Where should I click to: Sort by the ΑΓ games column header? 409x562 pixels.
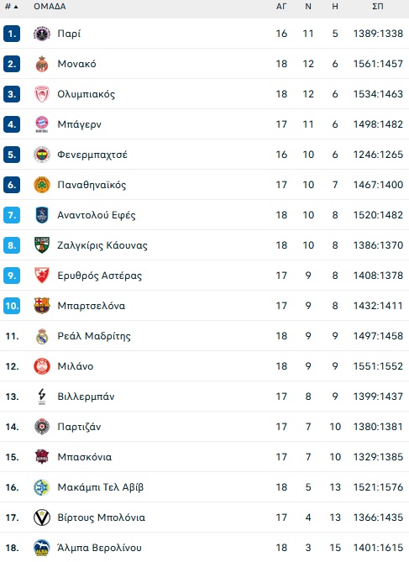tap(281, 7)
